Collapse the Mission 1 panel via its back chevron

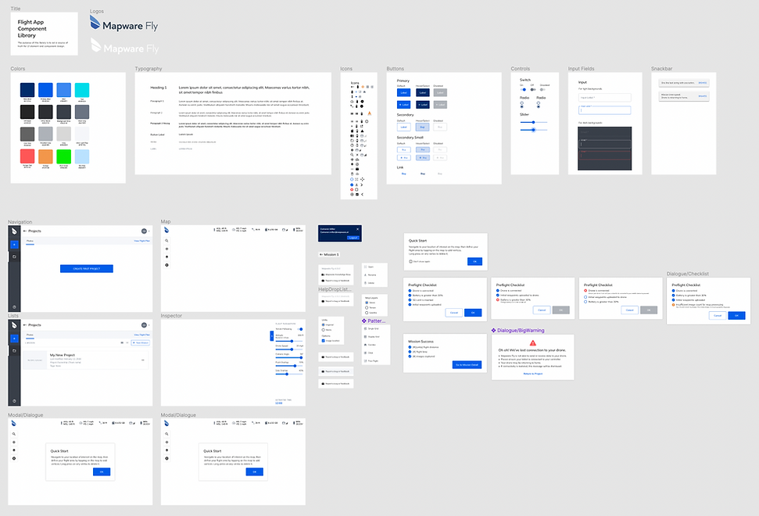click(321, 254)
